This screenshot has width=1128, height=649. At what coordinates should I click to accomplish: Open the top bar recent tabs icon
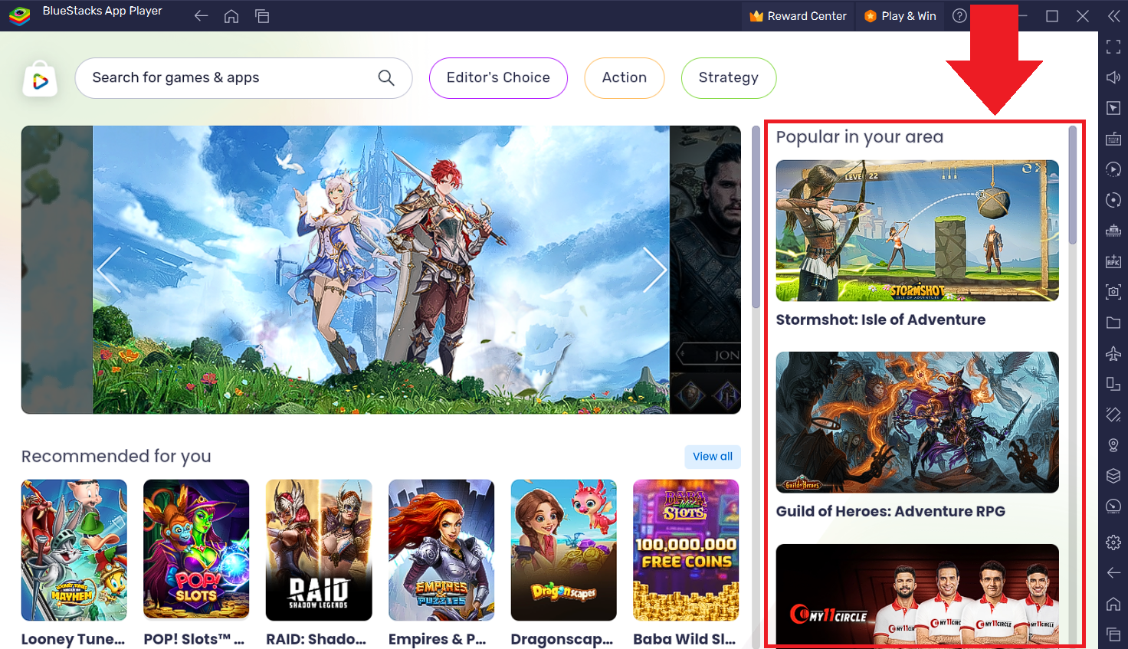262,15
